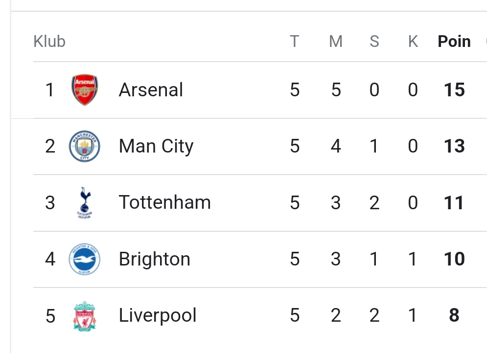Viewport: 487px width, 353px height.
Task: Click Brighton's rank number 4
Action: click(x=50, y=259)
